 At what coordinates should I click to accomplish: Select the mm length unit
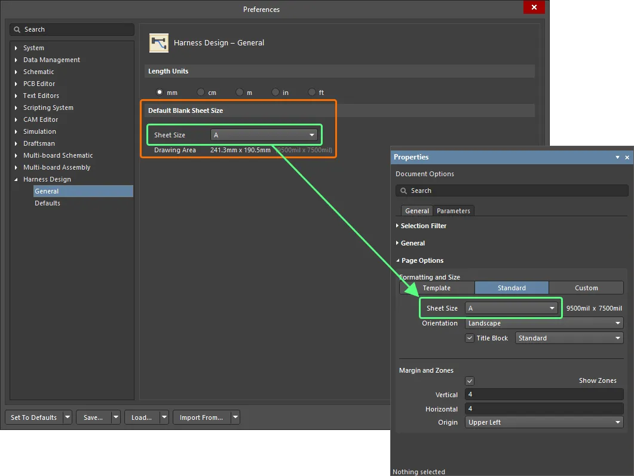pos(160,92)
